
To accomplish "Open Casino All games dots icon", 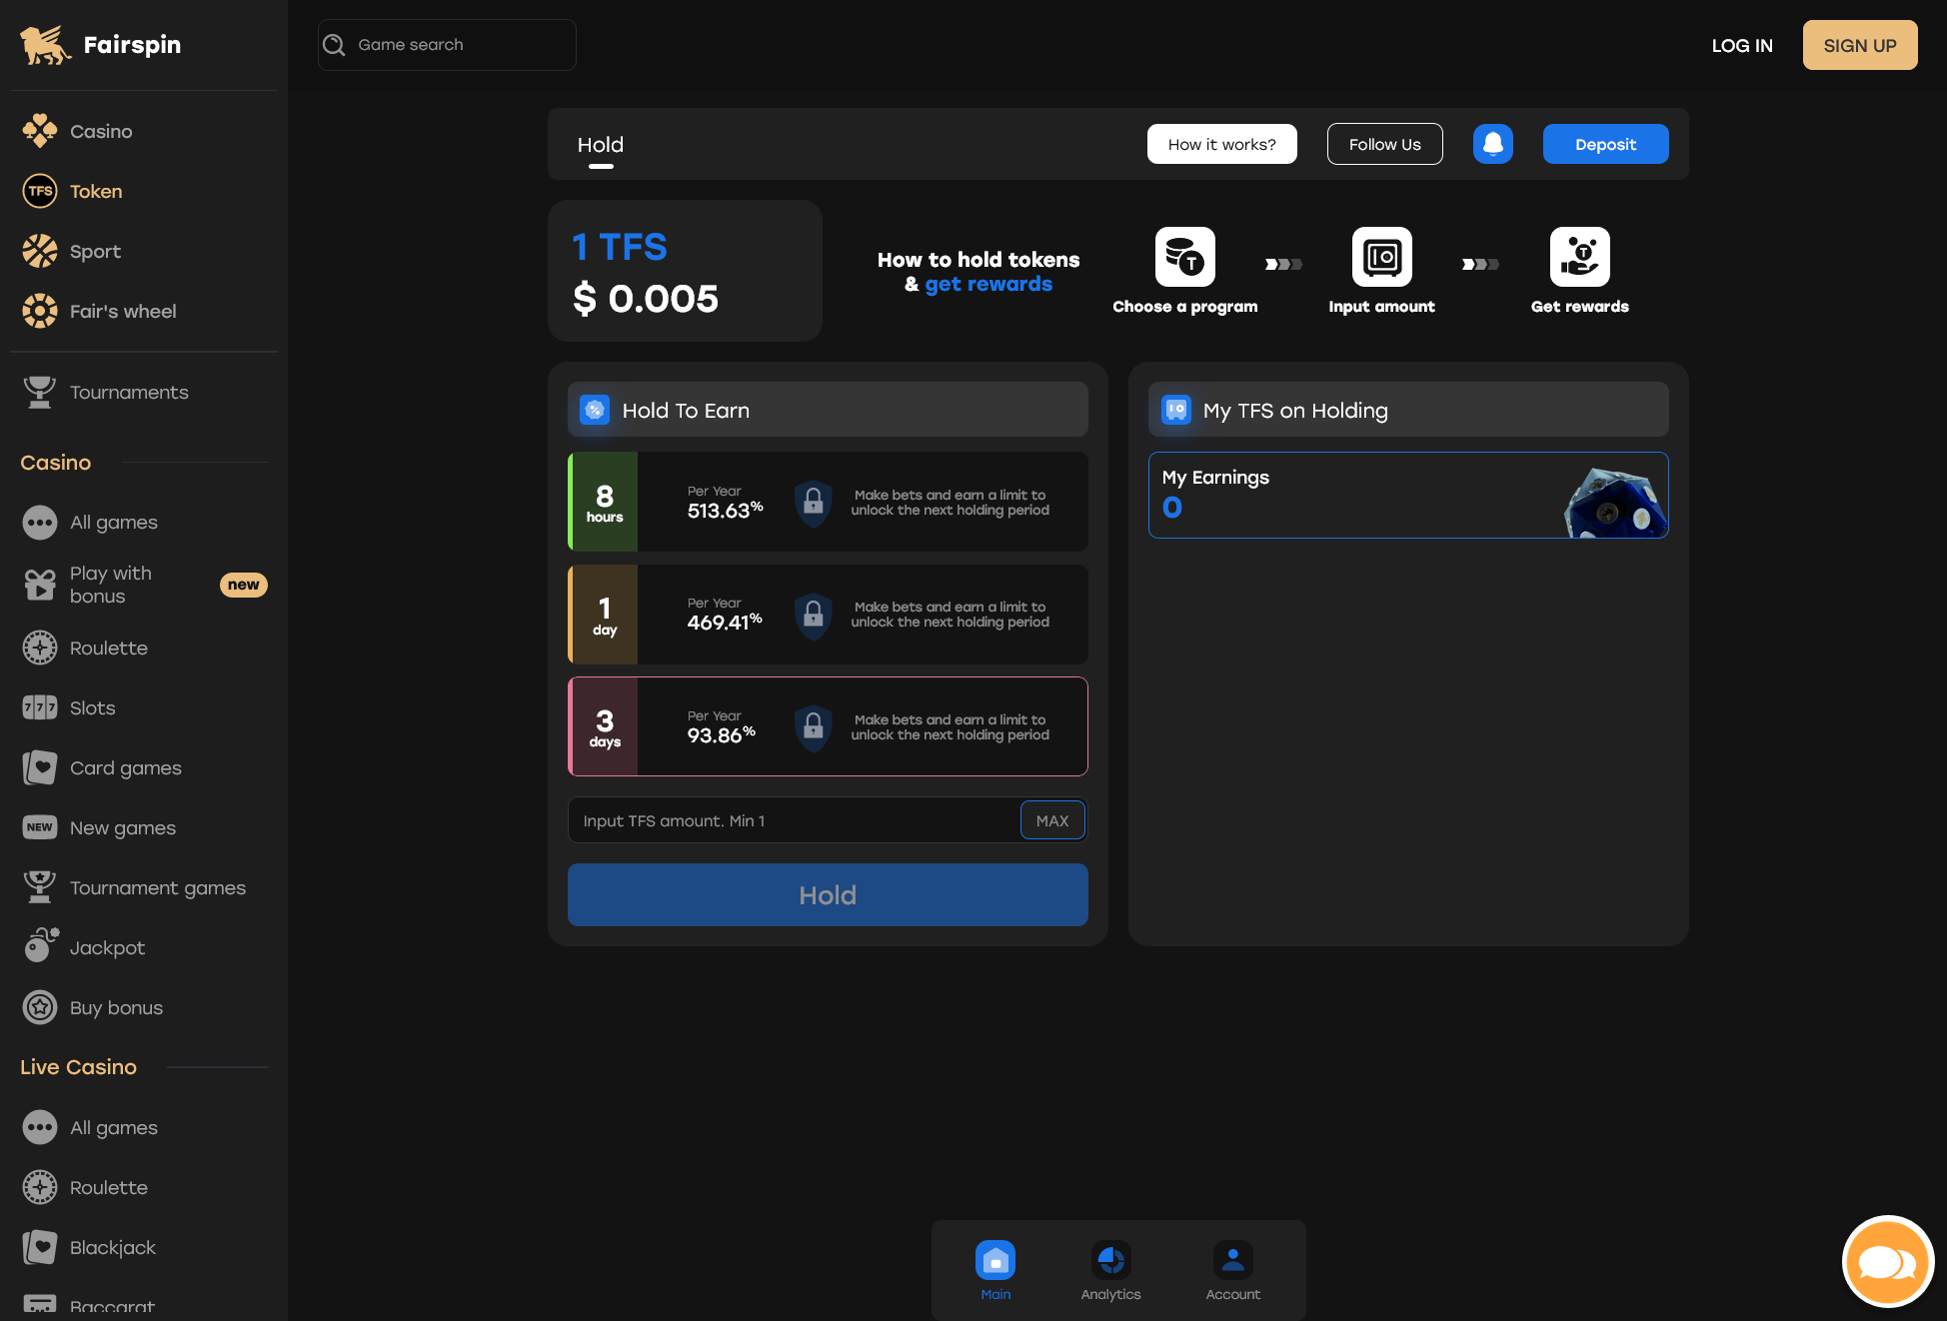I will (40, 522).
